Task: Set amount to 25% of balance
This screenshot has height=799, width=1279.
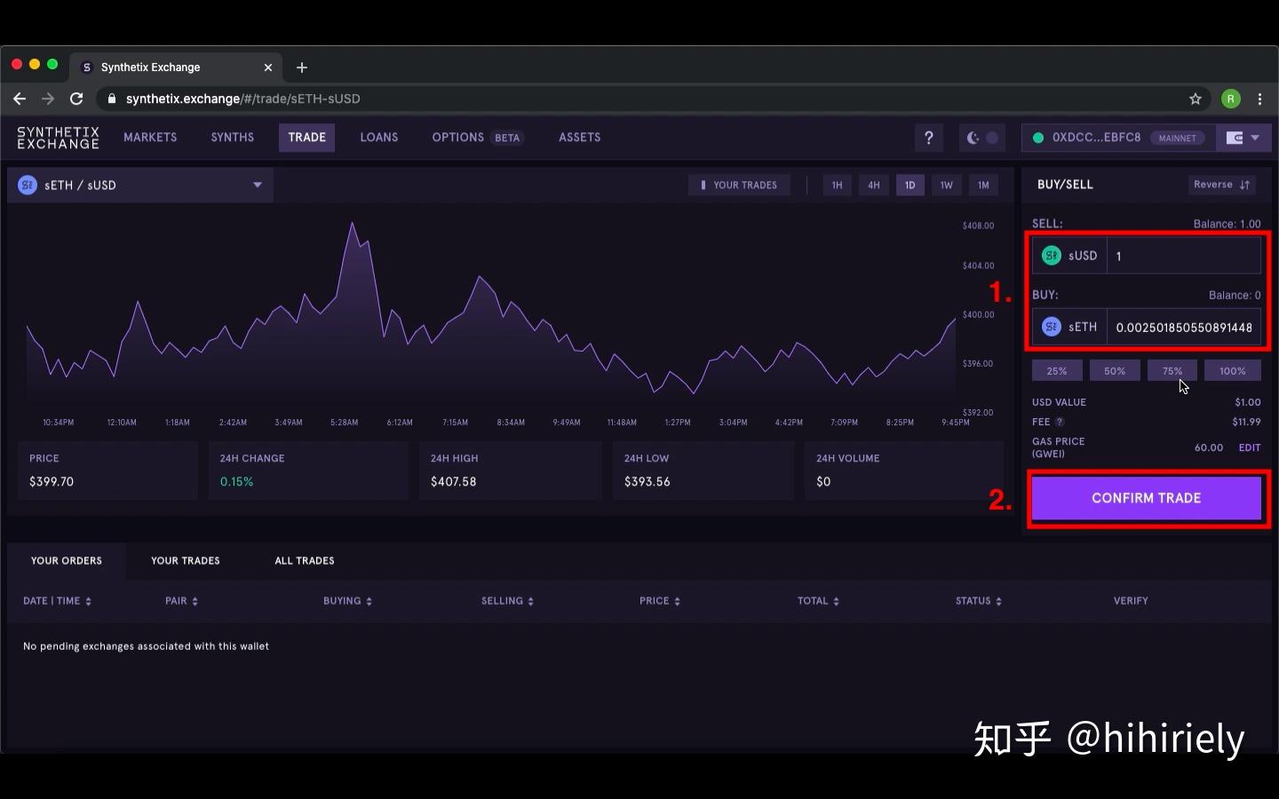Action: [1057, 371]
